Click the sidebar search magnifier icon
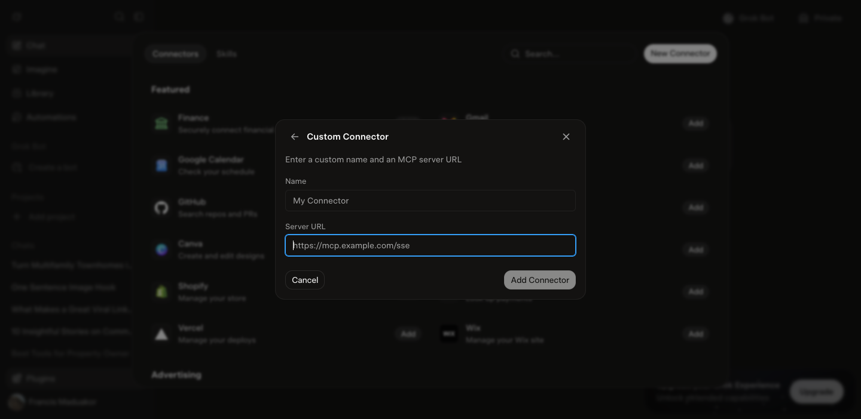861x419 pixels. (x=119, y=17)
